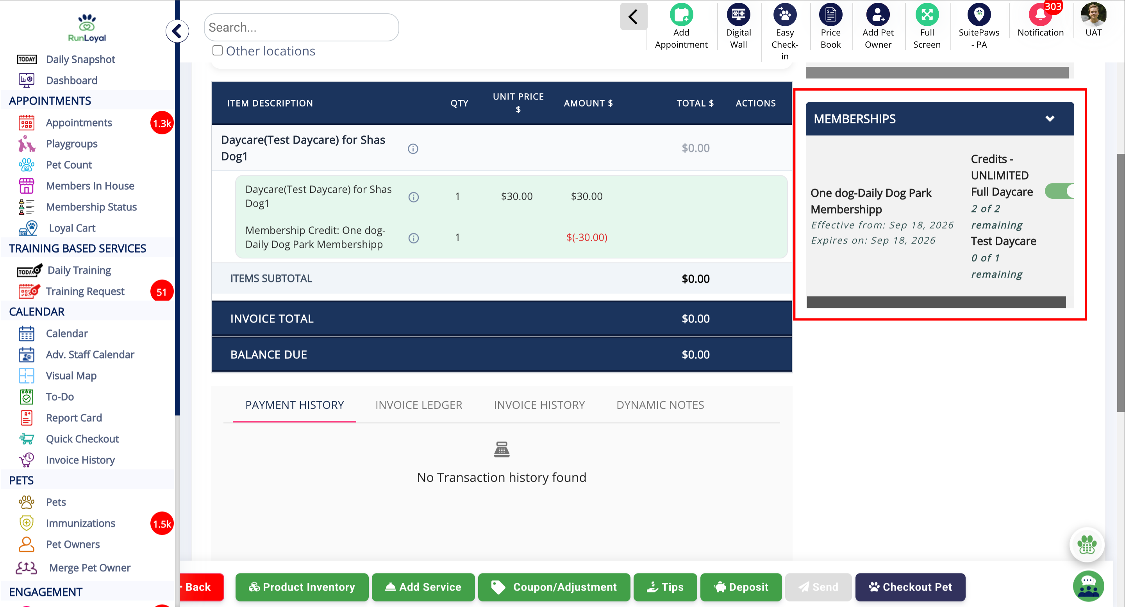The width and height of the screenshot is (1125, 607).
Task: Collapse the sidebar with the round arrow
Action: click(x=177, y=31)
